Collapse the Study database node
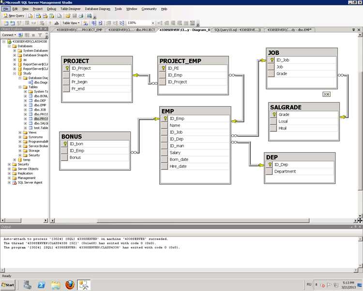This screenshot has width=363, height=291. [15, 73]
